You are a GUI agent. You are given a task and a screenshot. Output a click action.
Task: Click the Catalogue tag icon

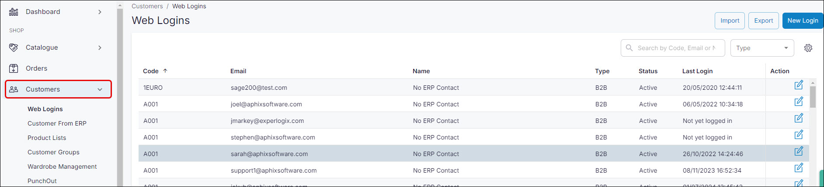(x=14, y=48)
